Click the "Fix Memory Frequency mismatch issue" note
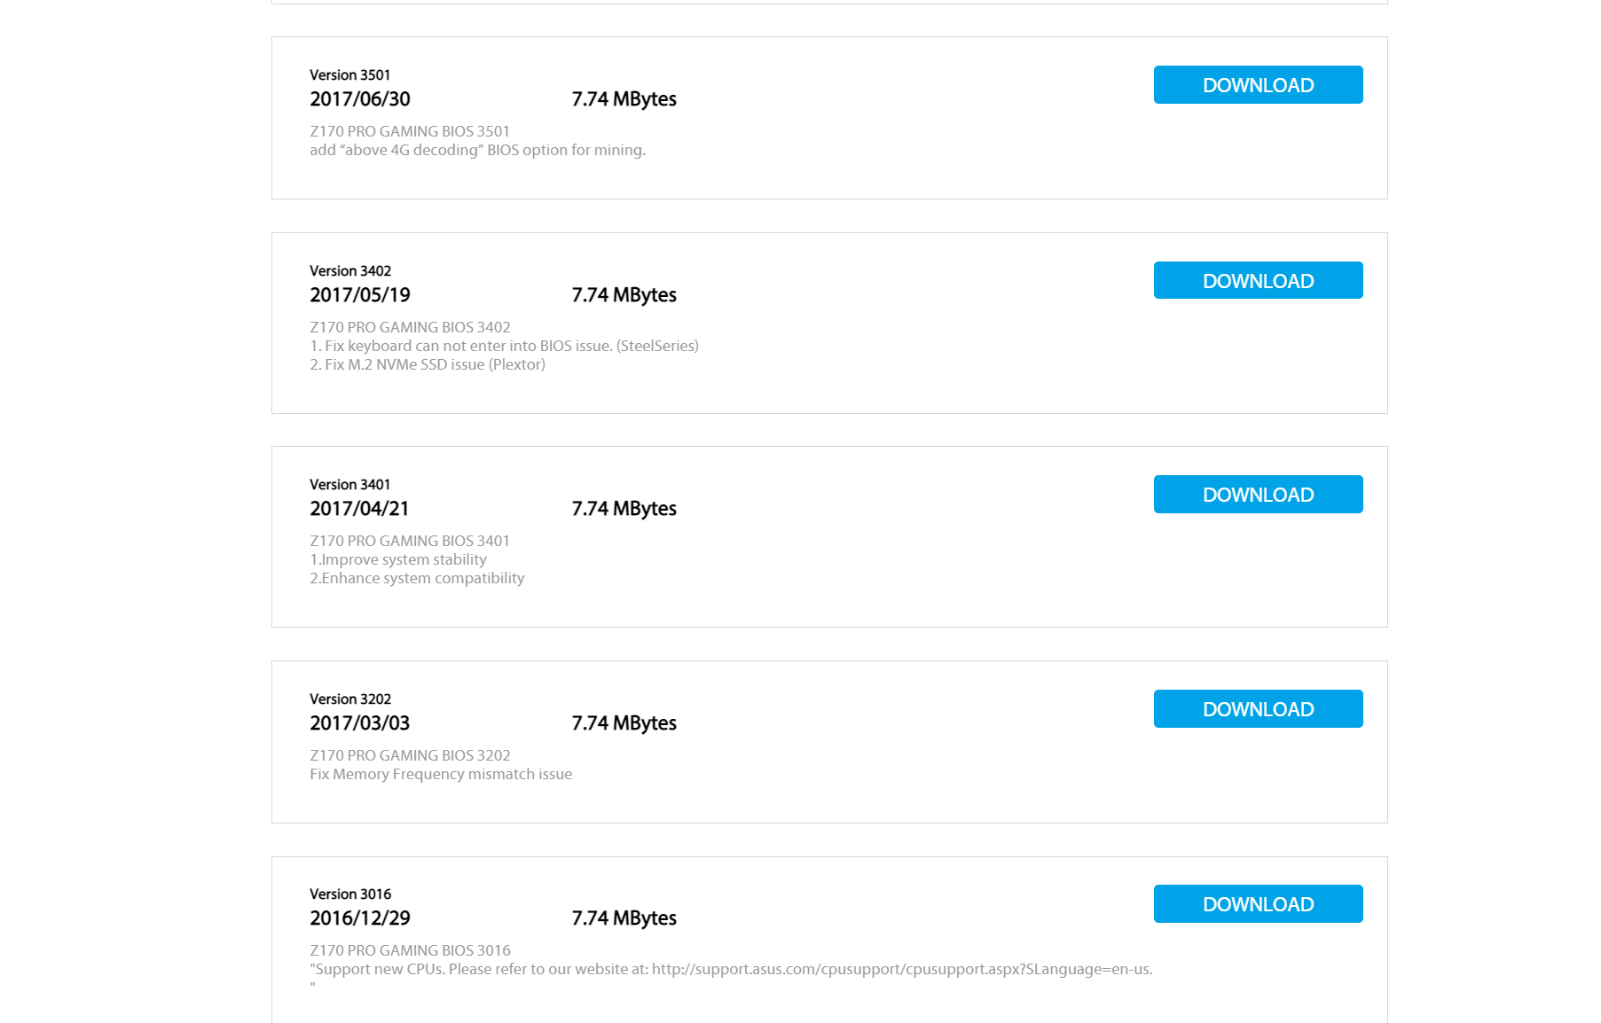 440,774
